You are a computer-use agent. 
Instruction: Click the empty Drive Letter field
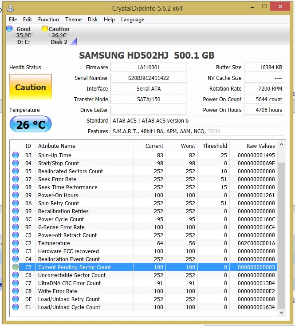click(x=149, y=110)
